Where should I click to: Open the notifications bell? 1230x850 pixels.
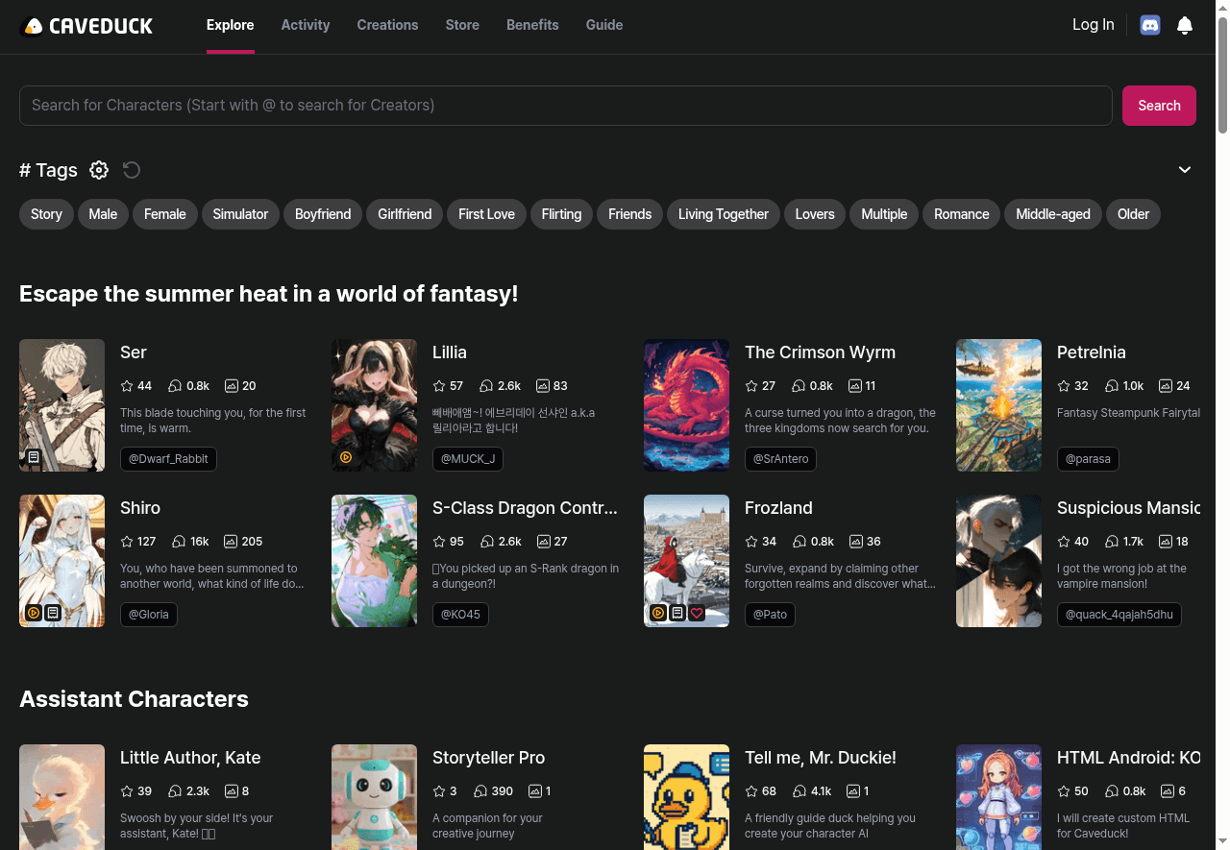[x=1185, y=26]
